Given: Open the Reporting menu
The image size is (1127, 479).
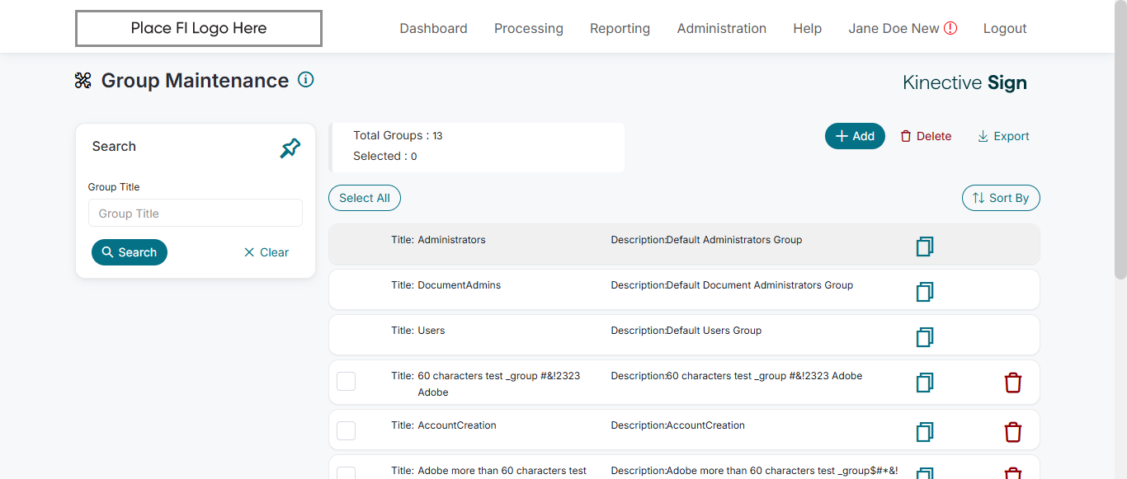Looking at the screenshot, I should 620,29.
